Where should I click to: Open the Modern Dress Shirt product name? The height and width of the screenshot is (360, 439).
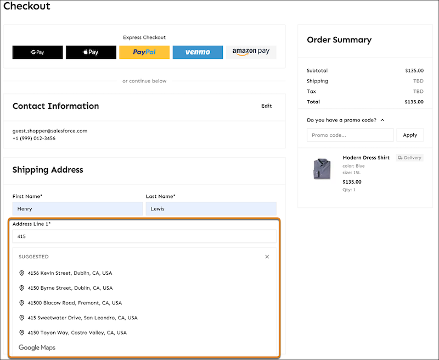coord(366,158)
